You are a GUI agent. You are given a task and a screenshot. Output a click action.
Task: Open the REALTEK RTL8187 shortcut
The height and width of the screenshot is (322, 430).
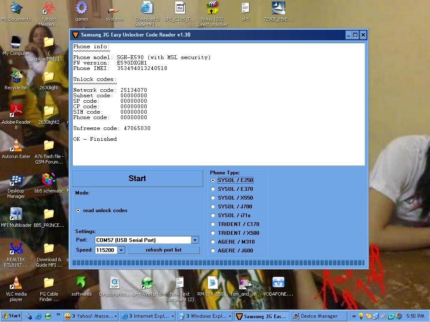(x=16, y=254)
